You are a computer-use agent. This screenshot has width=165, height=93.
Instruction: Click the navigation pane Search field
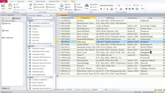coord(40,18)
